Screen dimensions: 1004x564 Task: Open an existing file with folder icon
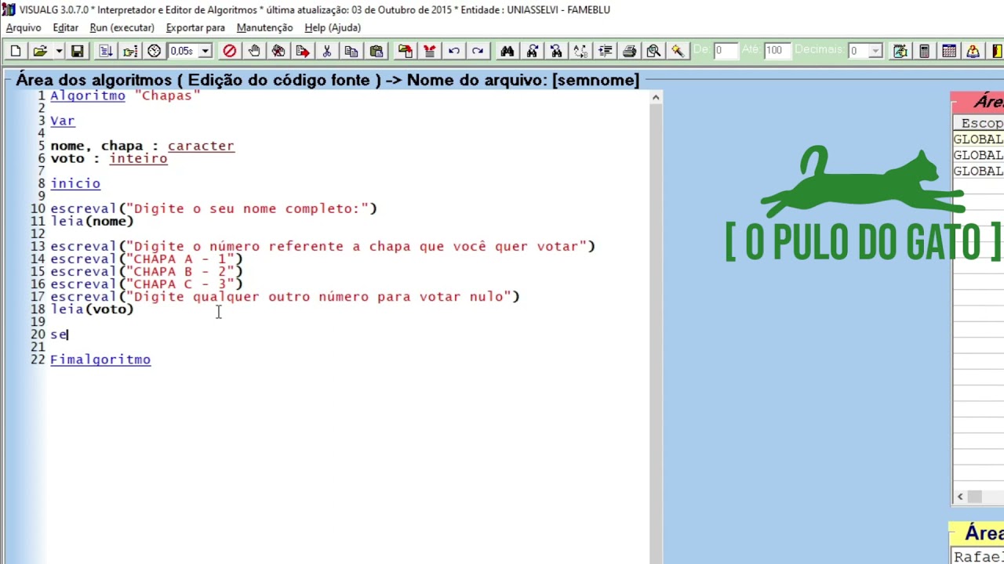(x=39, y=51)
